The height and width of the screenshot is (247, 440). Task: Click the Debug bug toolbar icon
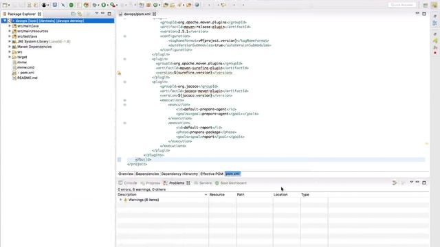pyautogui.click(x=95, y=5)
